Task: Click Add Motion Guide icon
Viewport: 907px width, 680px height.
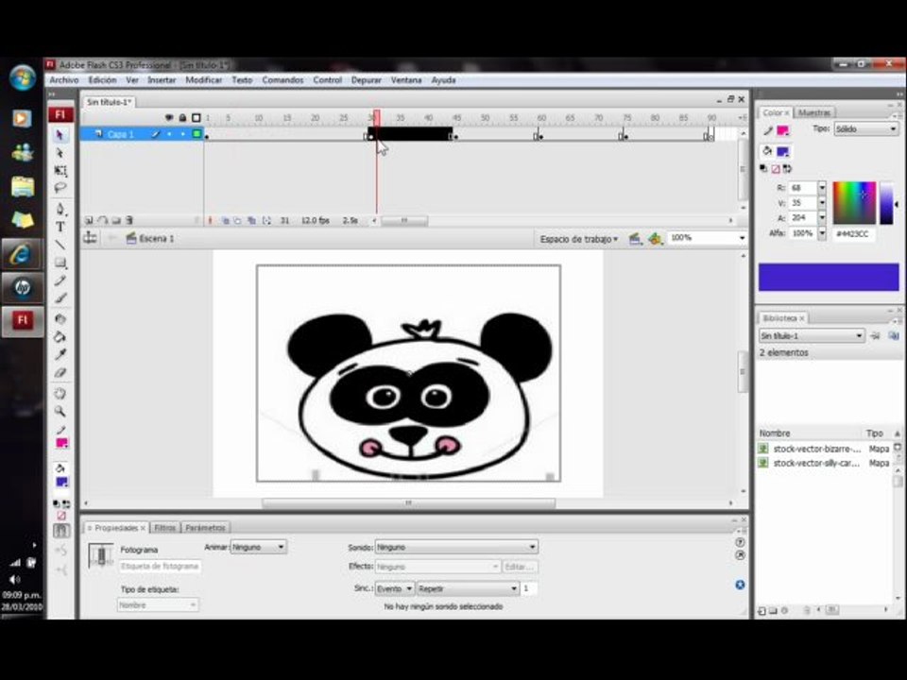Action: 103,220
